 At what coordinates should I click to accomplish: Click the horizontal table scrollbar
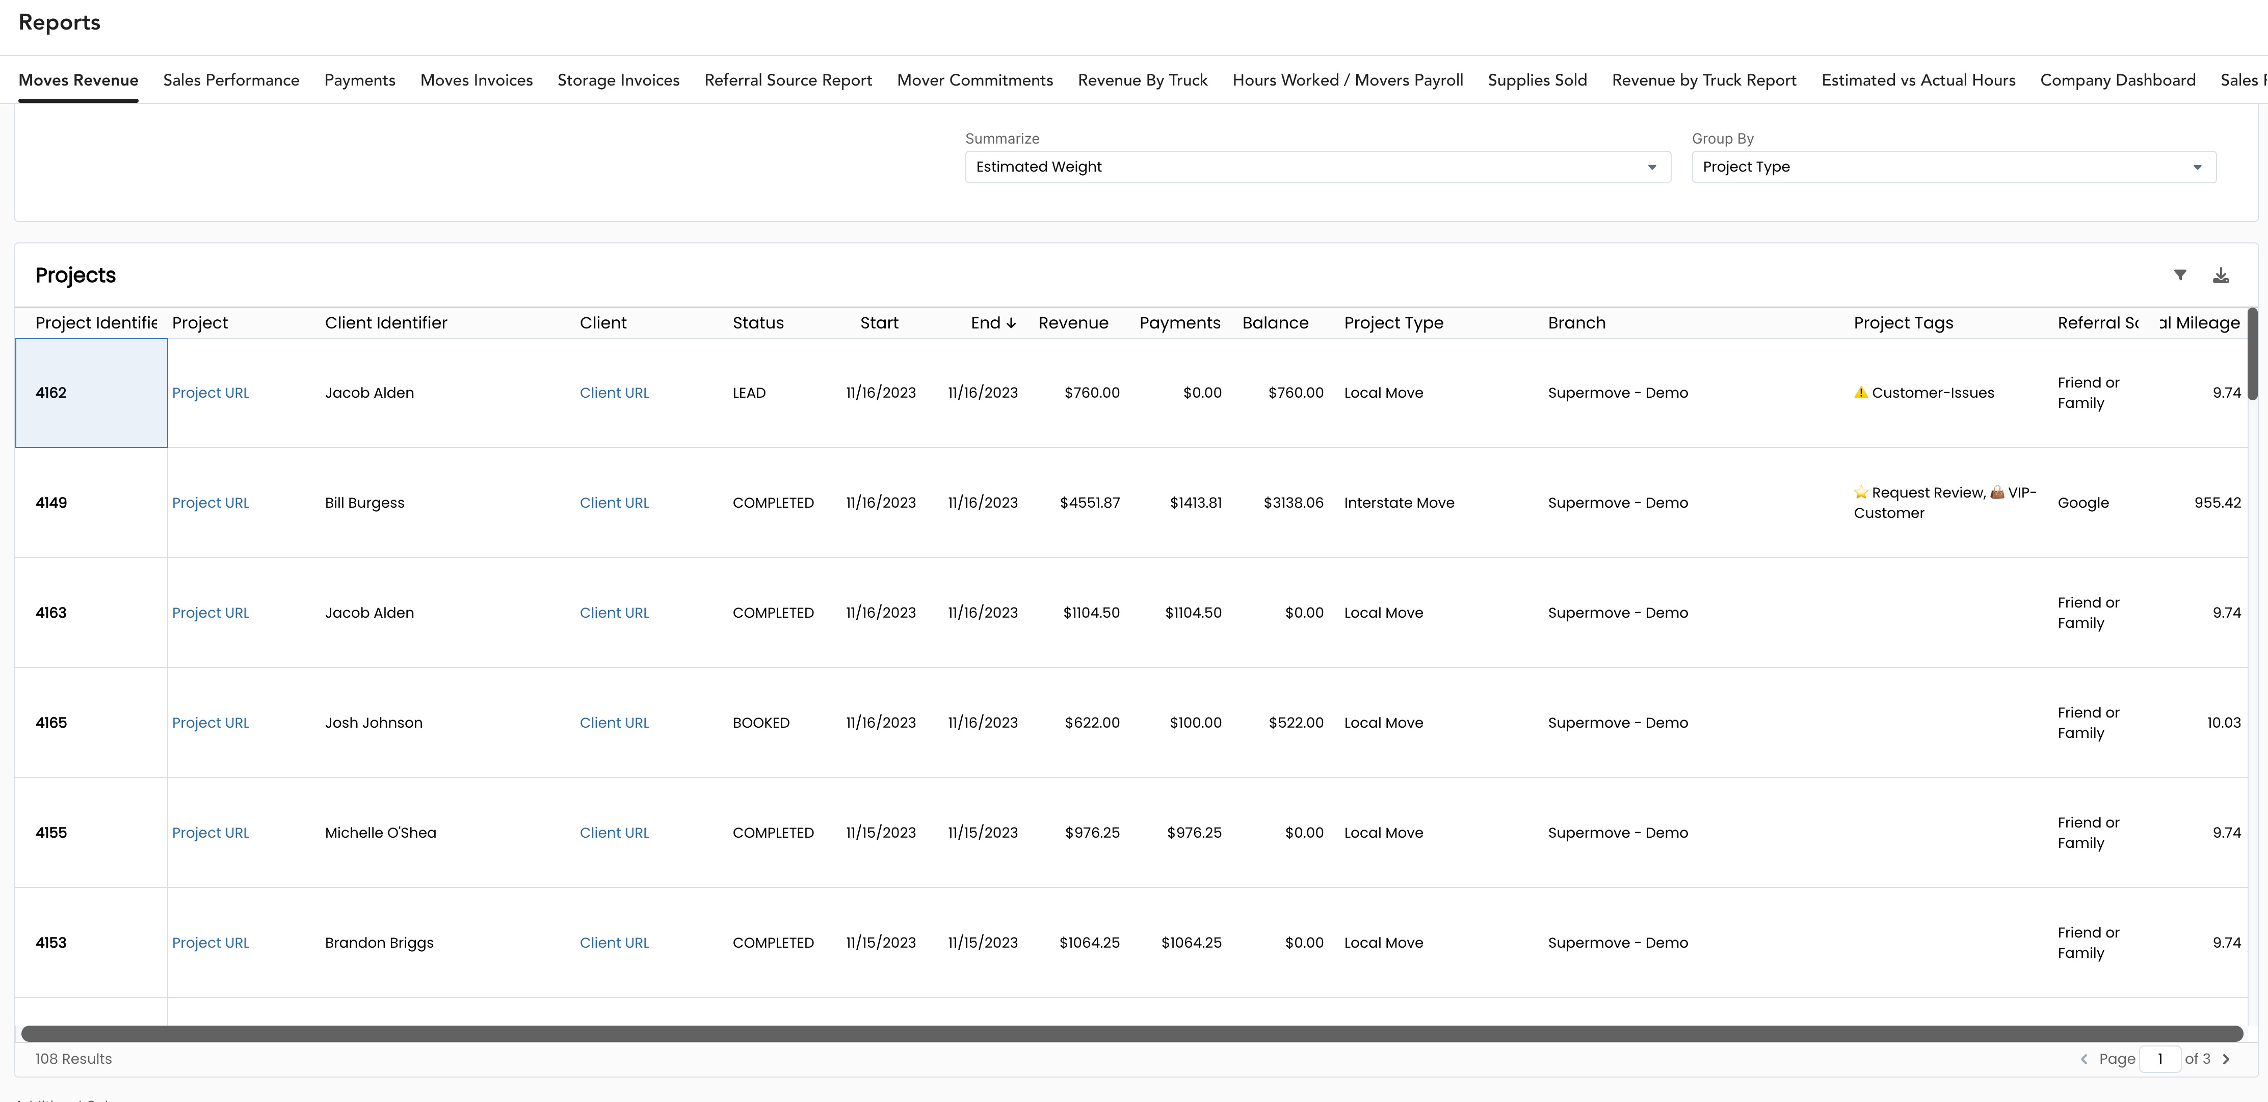tap(1131, 1033)
